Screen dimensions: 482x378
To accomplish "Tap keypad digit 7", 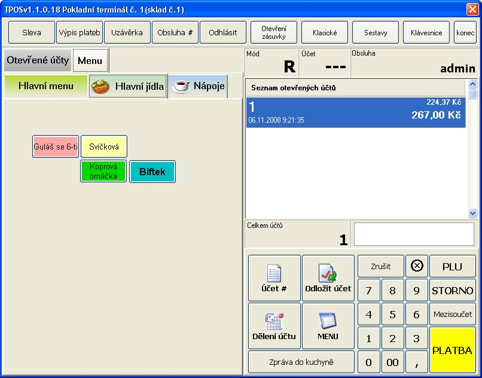I will point(369,290).
